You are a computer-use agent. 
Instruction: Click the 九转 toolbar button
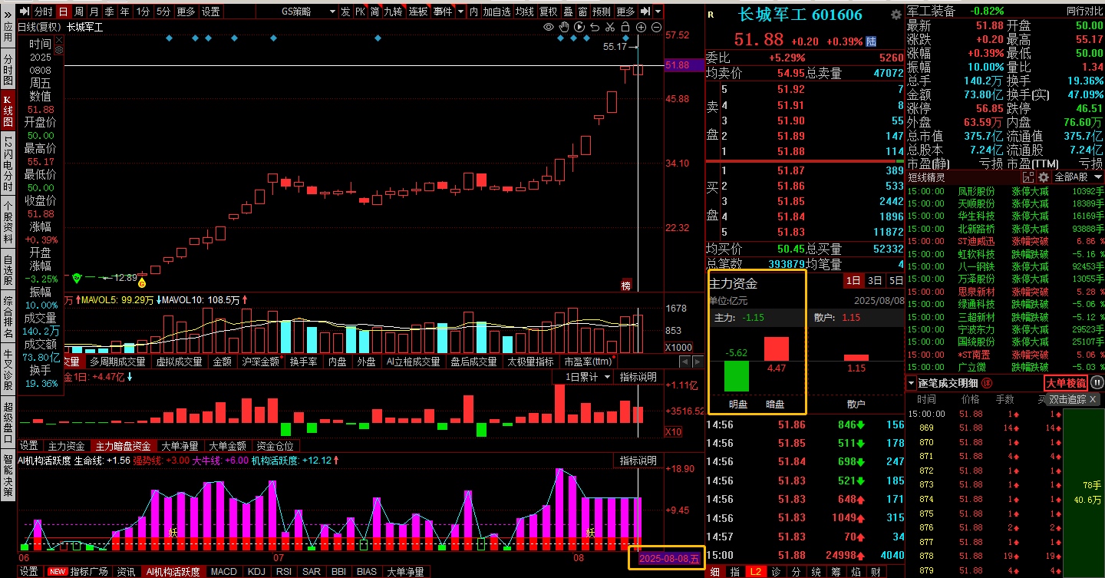[x=392, y=12]
